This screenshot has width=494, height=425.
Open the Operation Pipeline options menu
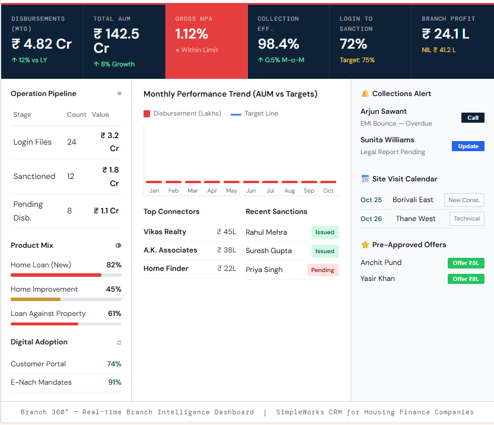tap(119, 93)
